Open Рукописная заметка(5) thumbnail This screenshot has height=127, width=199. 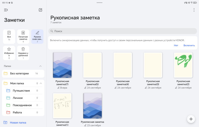tap(93, 65)
